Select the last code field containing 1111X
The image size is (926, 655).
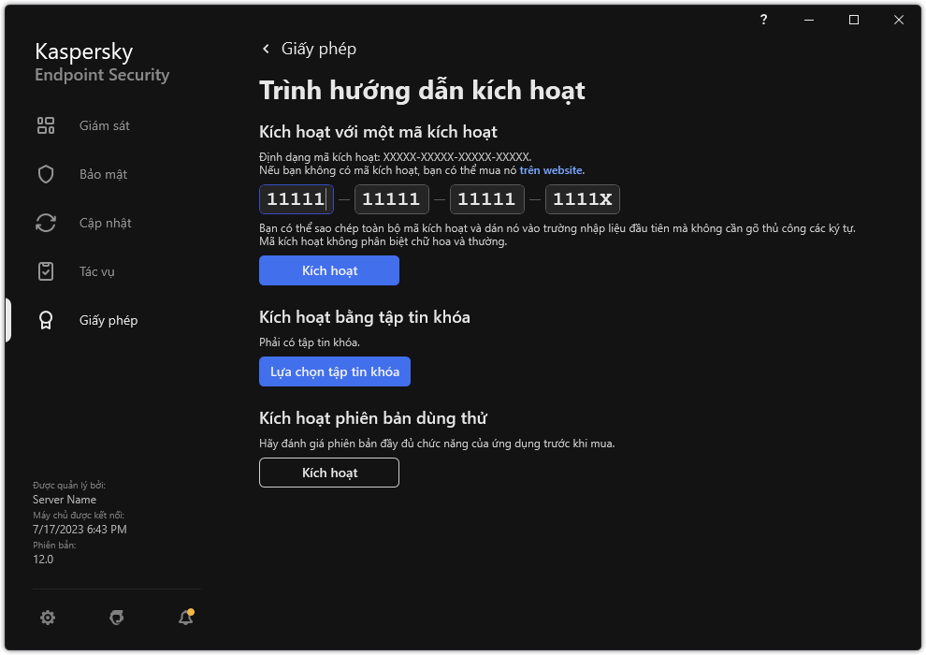tap(582, 198)
